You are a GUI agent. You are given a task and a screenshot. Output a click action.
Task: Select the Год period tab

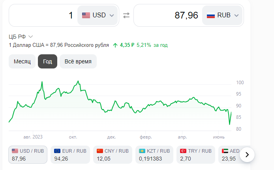click(x=47, y=61)
